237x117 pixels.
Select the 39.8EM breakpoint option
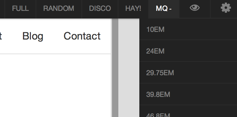[x=188, y=94]
